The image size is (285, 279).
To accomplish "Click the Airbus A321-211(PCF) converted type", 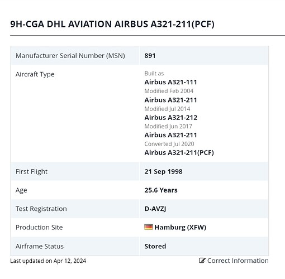I will tap(179, 153).
